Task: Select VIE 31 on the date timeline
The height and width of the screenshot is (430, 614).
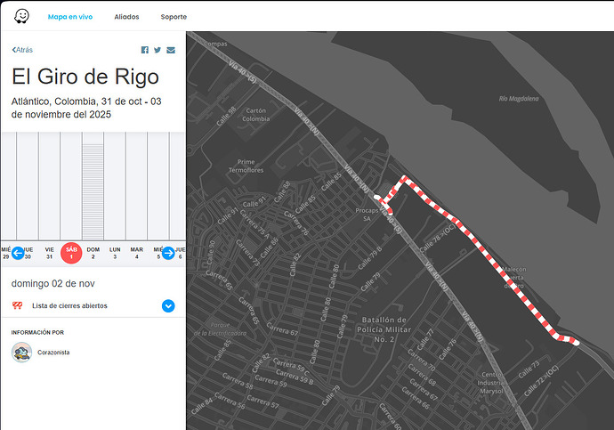Action: 50,253
